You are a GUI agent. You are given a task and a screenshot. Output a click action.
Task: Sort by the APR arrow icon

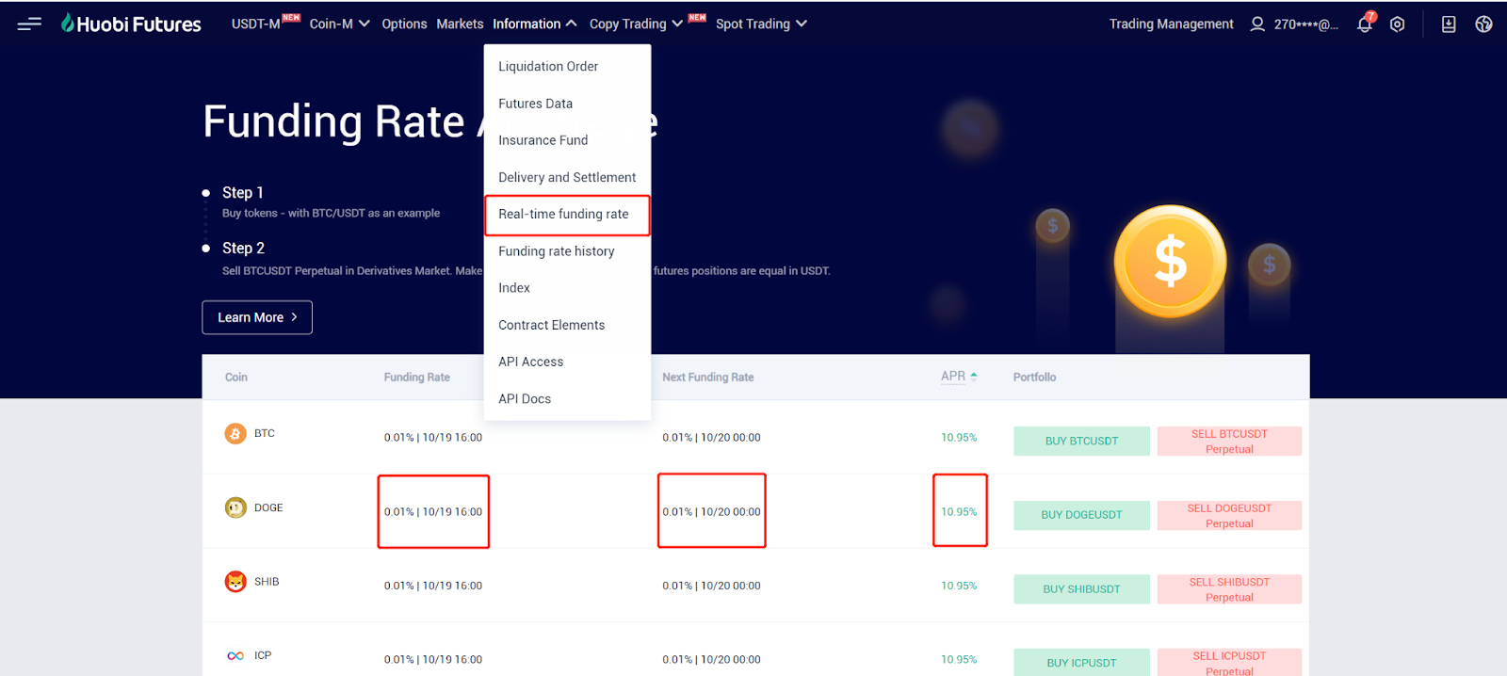click(x=974, y=376)
